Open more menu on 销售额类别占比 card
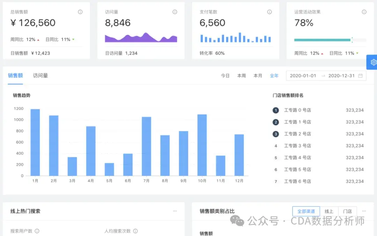The height and width of the screenshot is (236, 377). point(364,211)
